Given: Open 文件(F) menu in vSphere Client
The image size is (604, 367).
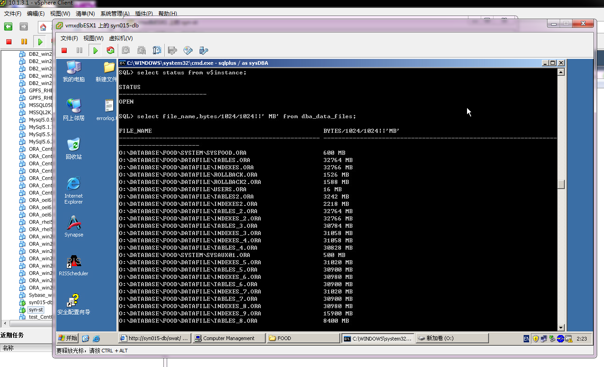Looking at the screenshot, I should pyautogui.click(x=12, y=14).
